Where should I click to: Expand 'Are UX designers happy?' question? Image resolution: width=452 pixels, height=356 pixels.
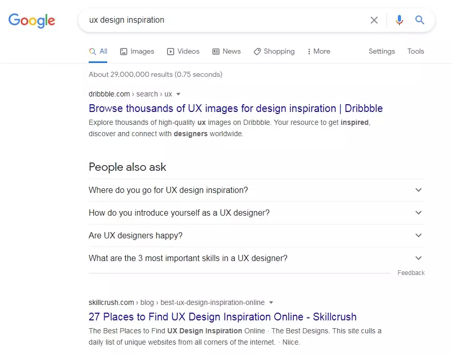pos(257,235)
